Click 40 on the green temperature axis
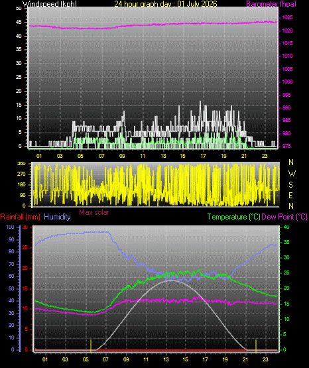The width and height of the screenshot is (309, 368). (286, 227)
